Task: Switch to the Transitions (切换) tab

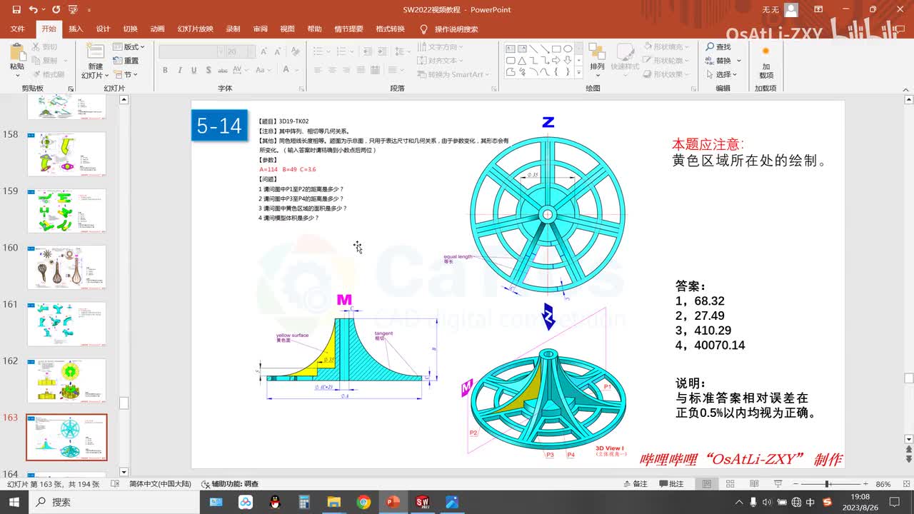Action: (131, 29)
